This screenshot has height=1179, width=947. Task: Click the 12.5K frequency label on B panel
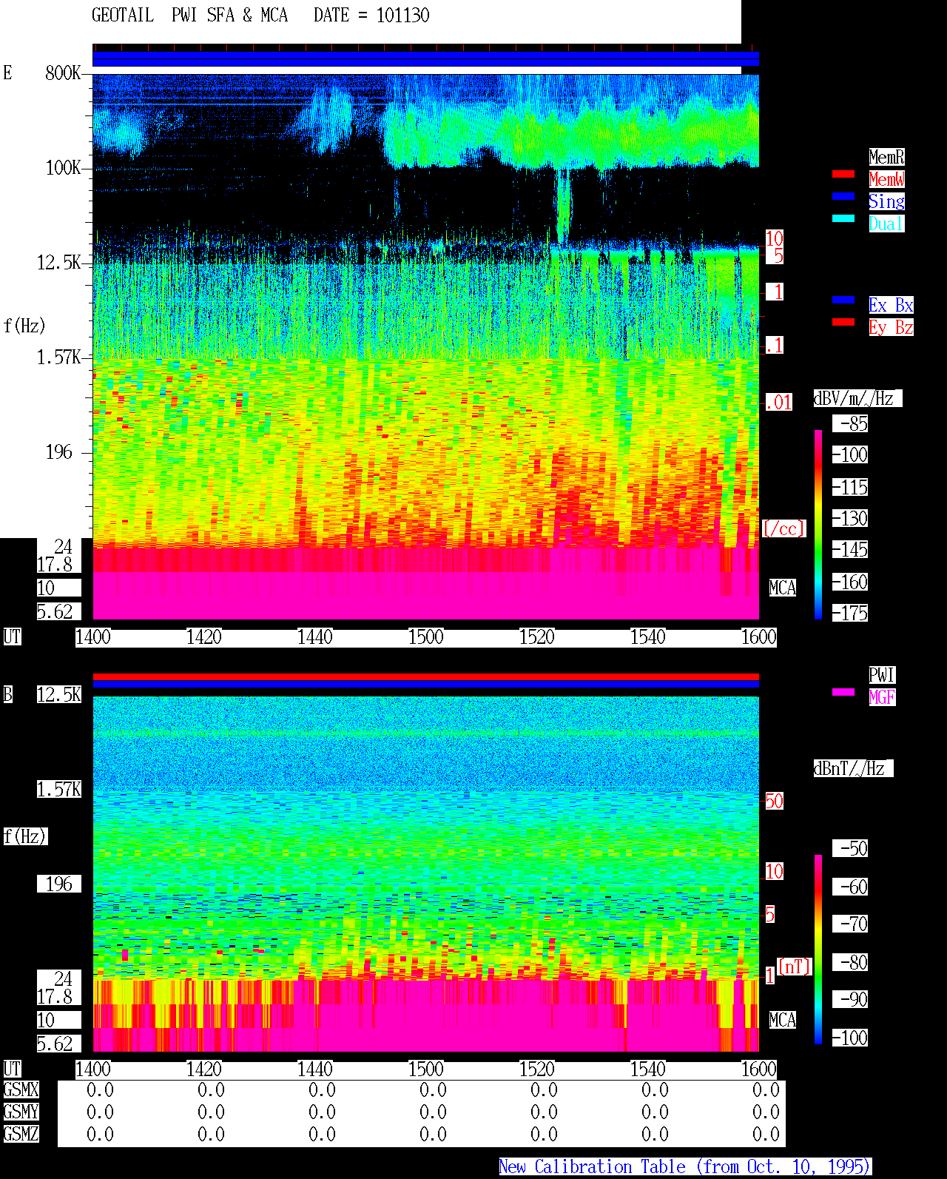pyautogui.click(x=59, y=695)
